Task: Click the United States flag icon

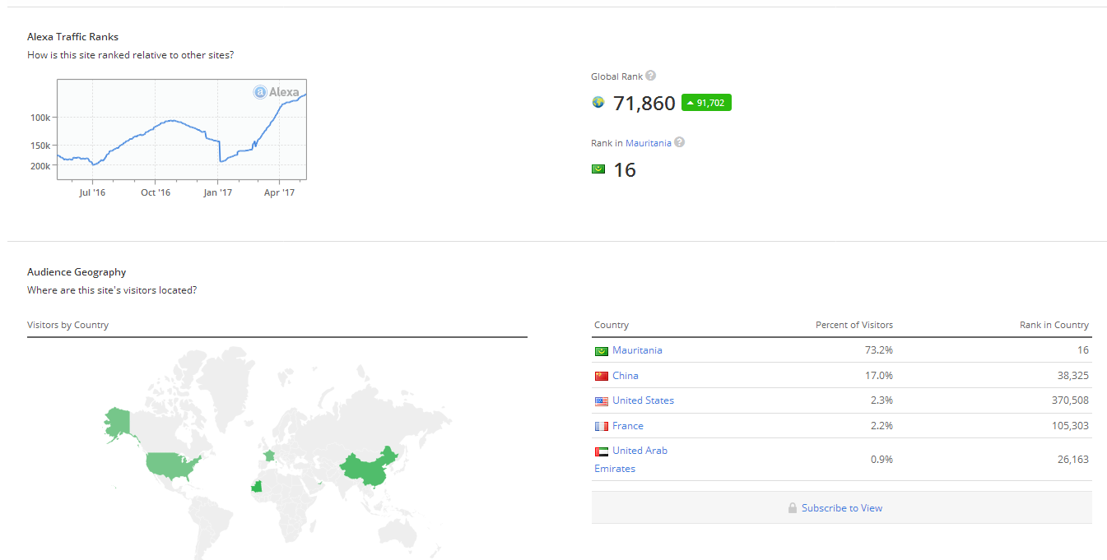Action: pyautogui.click(x=602, y=401)
